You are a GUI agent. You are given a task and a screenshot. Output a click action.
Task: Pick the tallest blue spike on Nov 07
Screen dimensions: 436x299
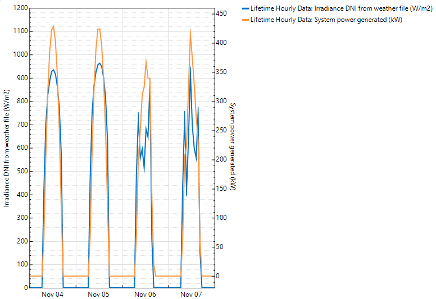click(190, 67)
